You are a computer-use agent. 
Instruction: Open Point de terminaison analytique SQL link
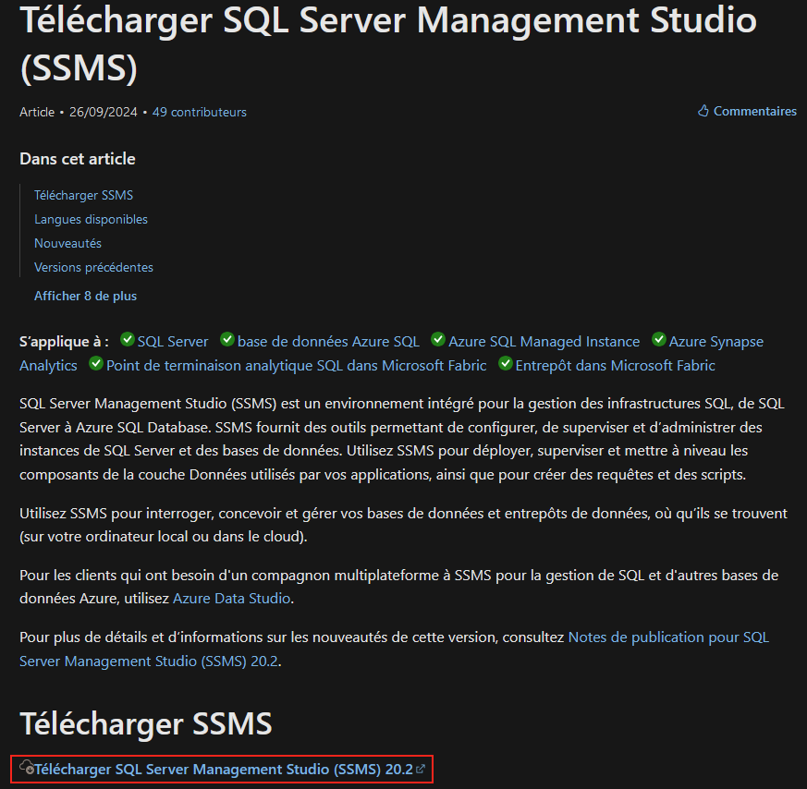(x=297, y=366)
